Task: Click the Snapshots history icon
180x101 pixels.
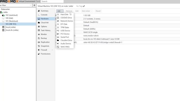Action: coord(39,46)
